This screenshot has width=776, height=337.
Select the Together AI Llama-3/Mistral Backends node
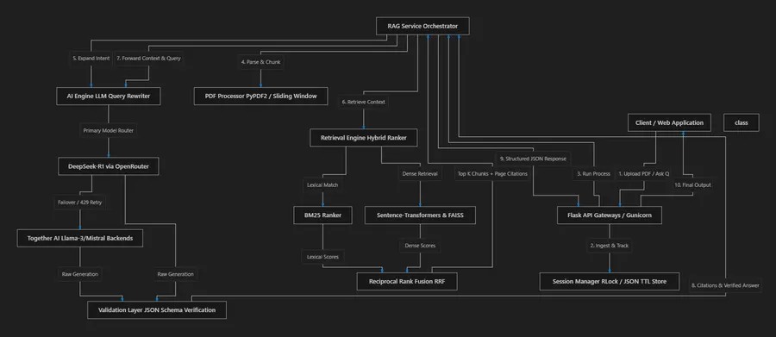[x=79, y=238]
